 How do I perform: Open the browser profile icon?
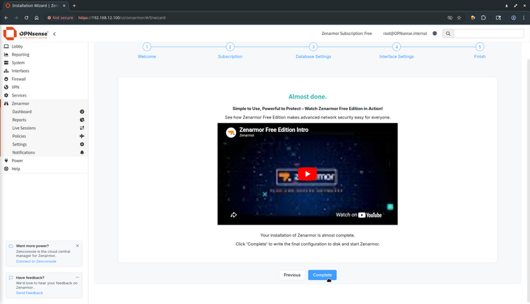click(x=513, y=18)
